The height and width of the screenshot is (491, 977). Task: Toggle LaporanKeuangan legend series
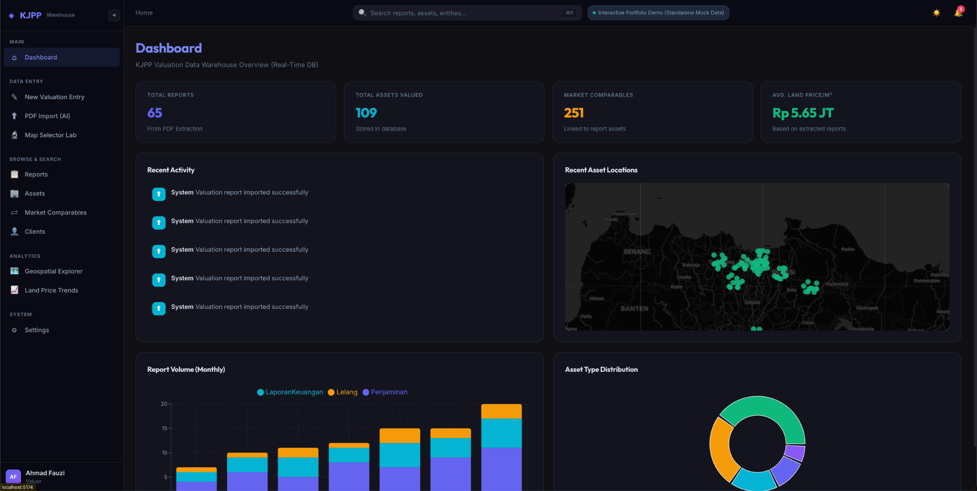click(x=290, y=392)
